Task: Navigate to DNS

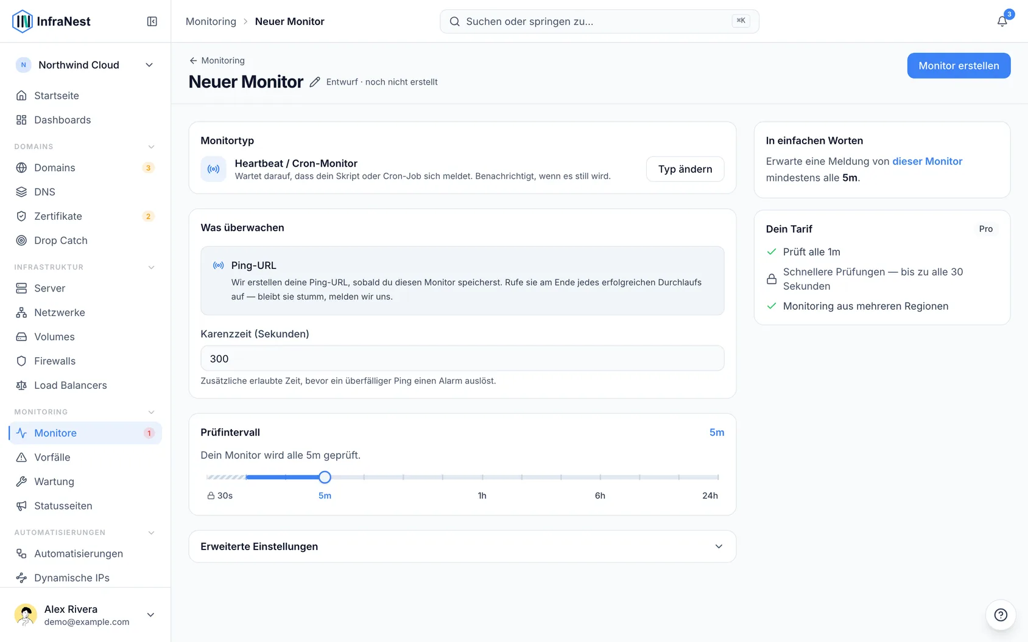Action: (85, 192)
